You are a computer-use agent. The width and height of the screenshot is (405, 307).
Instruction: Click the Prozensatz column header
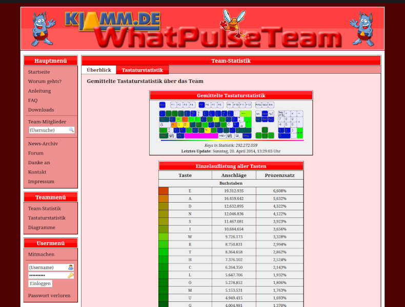280,176
